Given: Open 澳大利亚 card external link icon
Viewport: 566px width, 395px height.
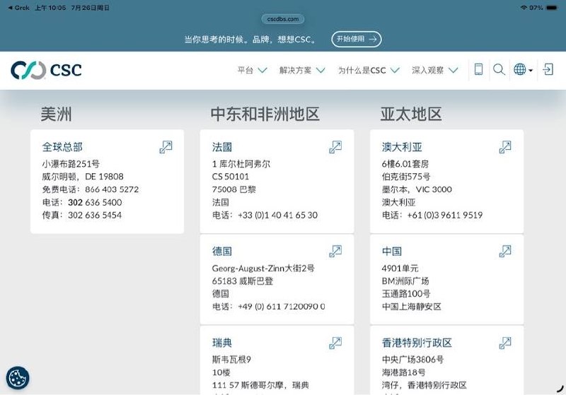Looking at the screenshot, I should point(505,147).
